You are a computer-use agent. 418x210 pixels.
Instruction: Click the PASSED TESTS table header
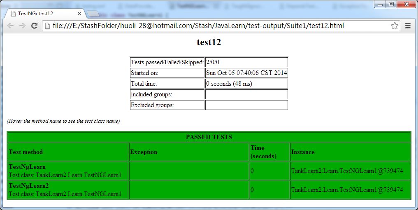(209, 137)
